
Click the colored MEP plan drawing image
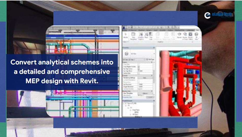pos(83,72)
